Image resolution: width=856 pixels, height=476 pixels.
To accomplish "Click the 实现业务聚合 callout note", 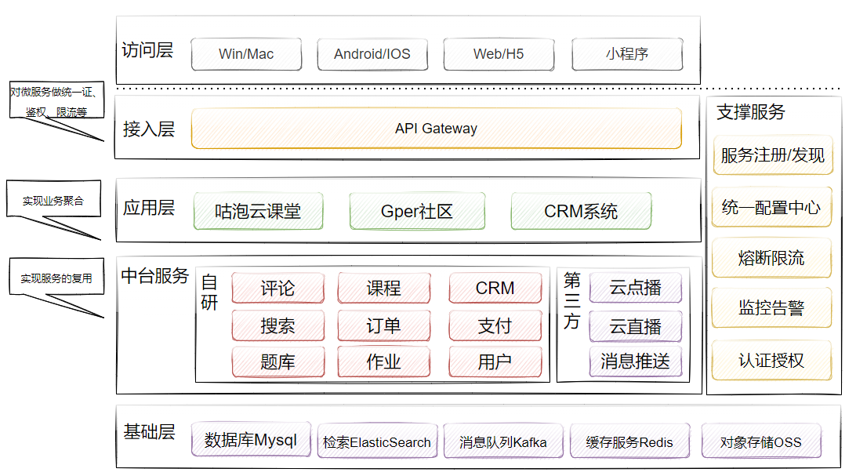I will pos(53,202).
